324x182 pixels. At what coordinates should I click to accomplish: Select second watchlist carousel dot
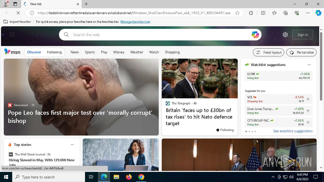249,131
